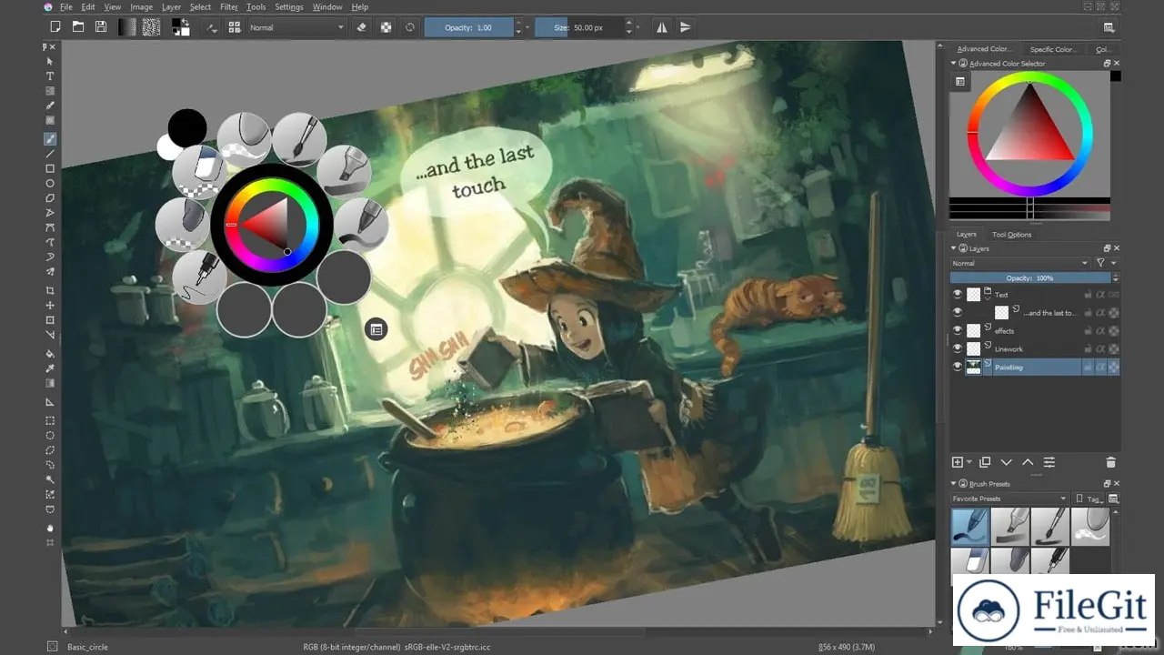
Task: Open an existing file from toolbar
Action: point(78,27)
